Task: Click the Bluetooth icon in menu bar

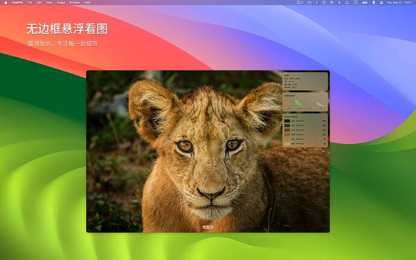Action: (339, 2)
